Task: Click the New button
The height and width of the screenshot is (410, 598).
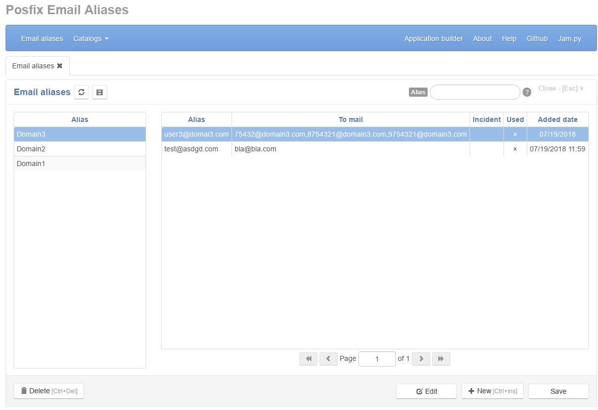Action: pos(492,391)
